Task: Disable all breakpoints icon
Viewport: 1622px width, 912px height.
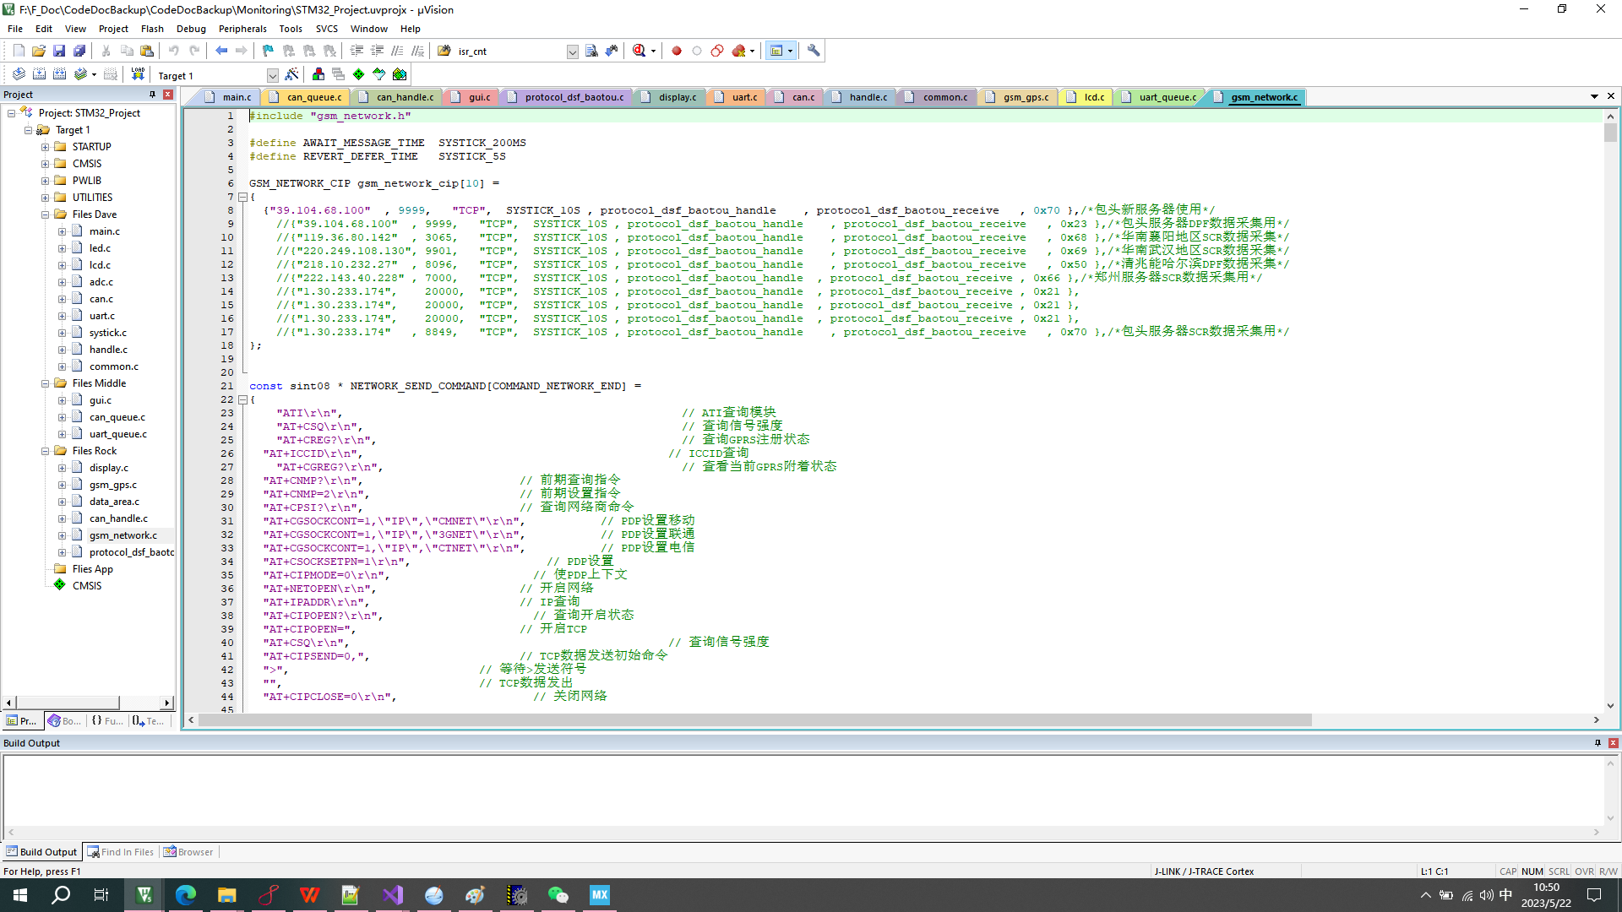Action: 717,51
